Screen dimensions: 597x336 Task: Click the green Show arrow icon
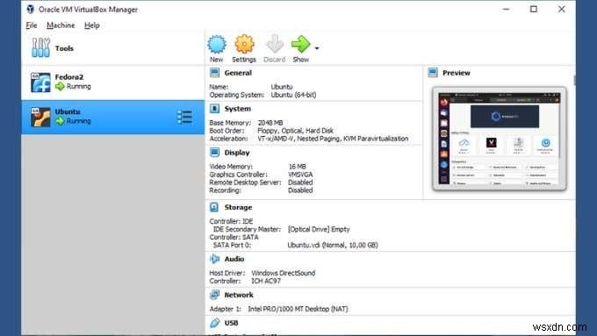point(301,44)
